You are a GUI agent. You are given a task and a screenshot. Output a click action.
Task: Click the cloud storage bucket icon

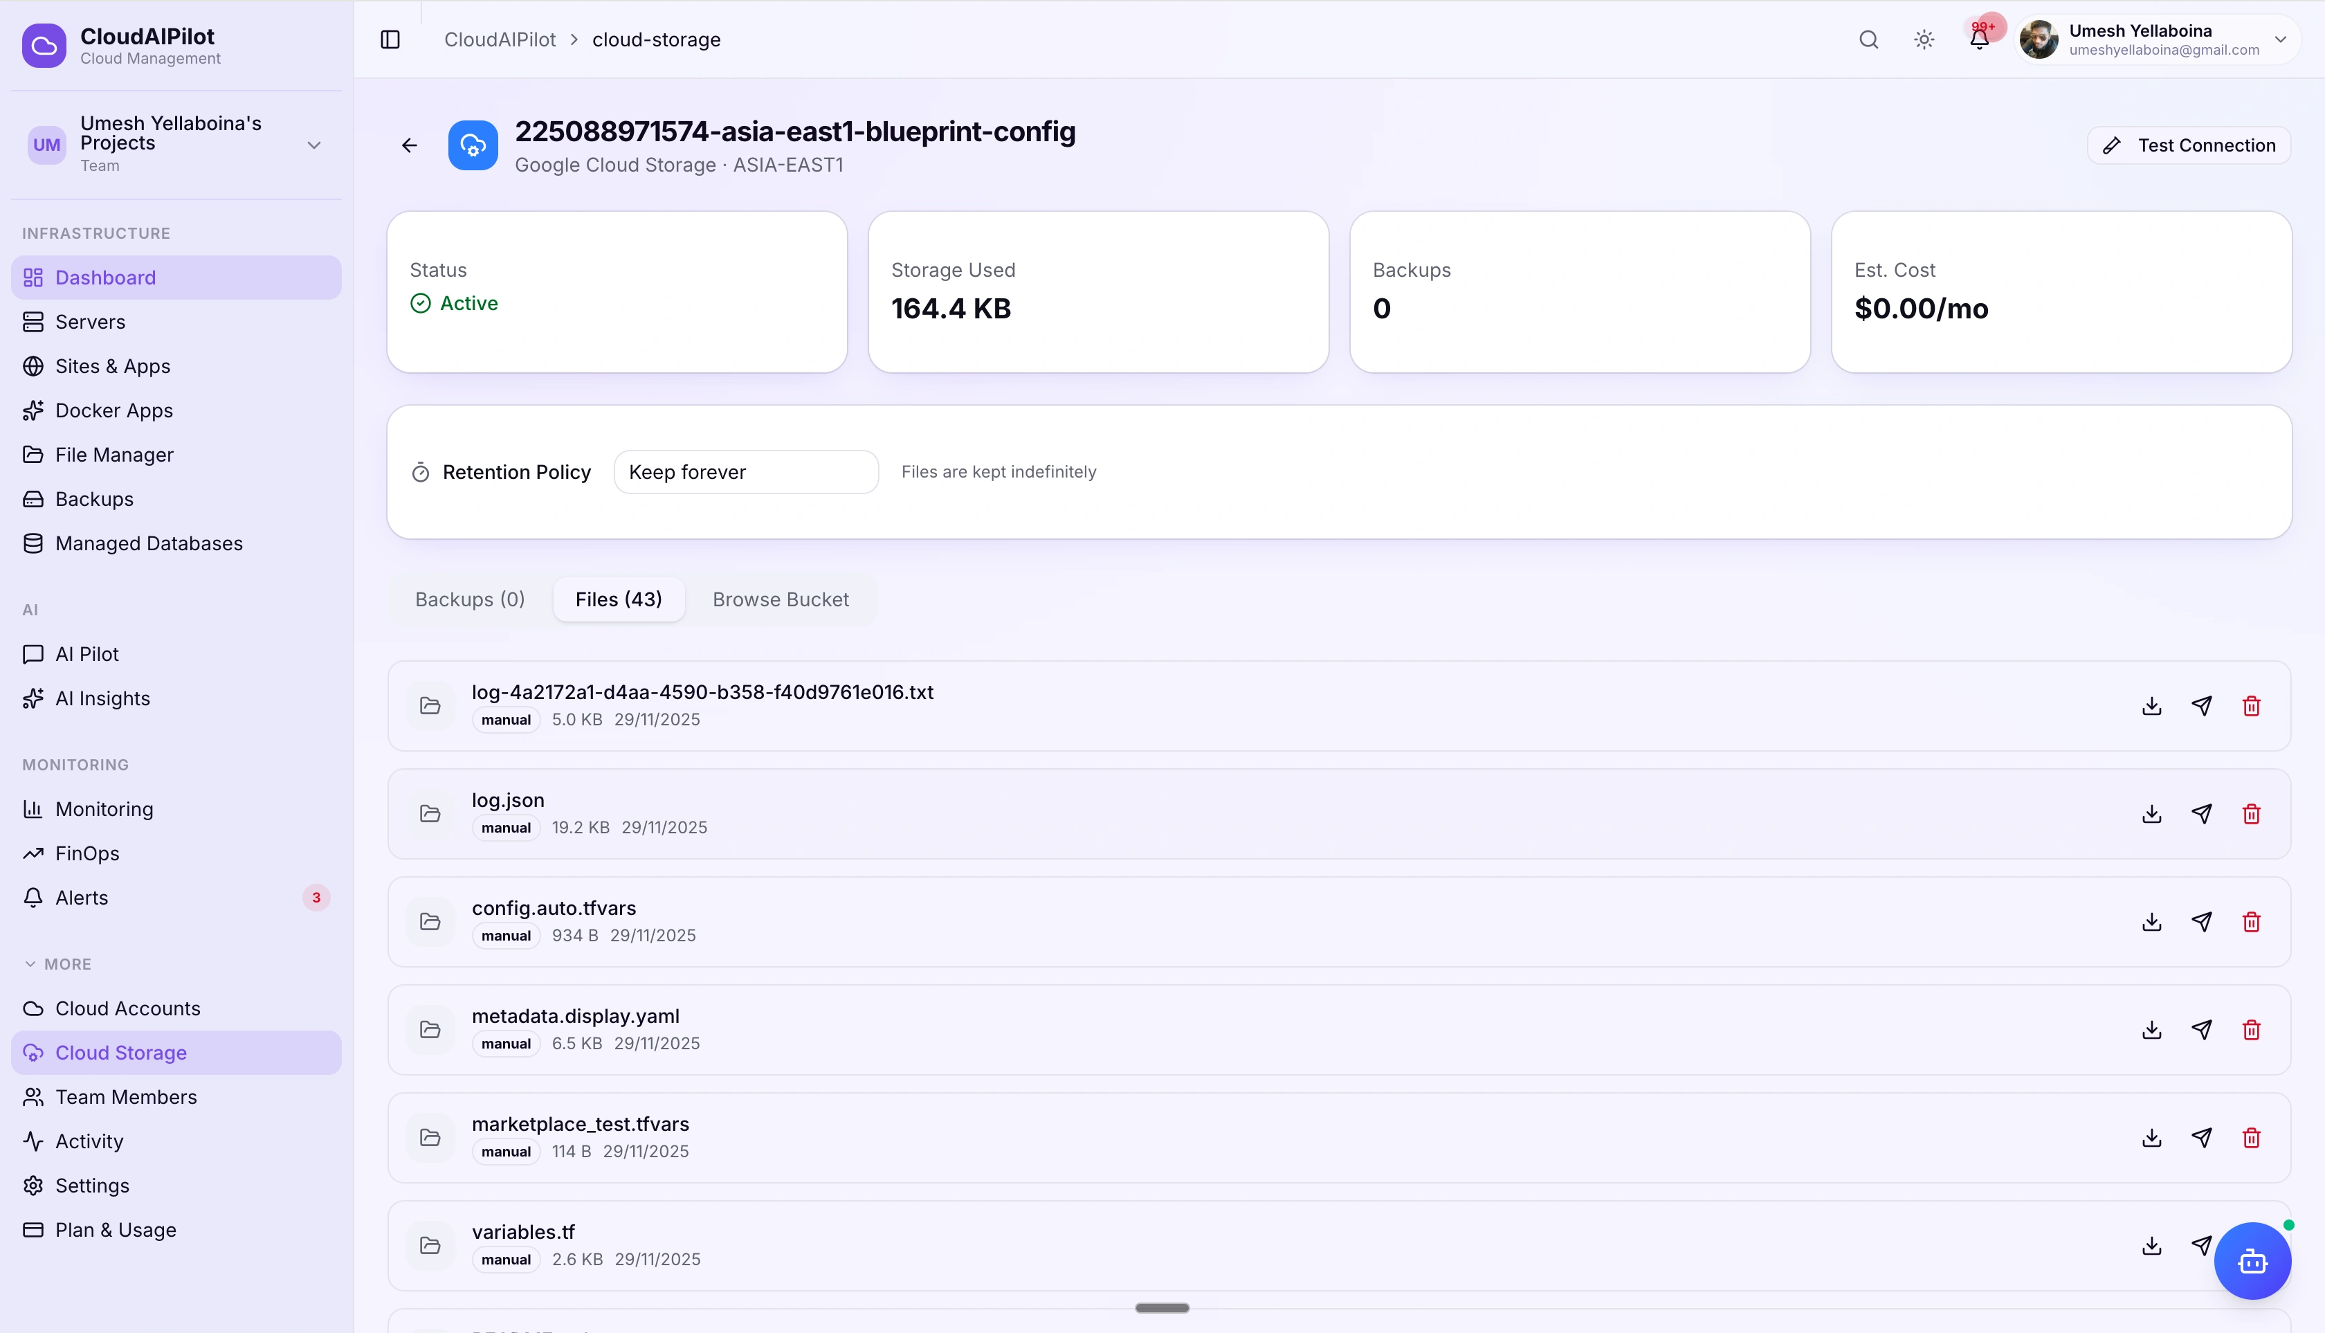click(x=473, y=145)
